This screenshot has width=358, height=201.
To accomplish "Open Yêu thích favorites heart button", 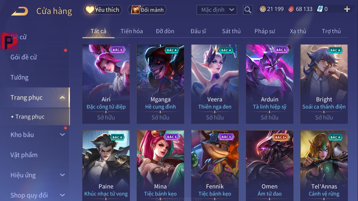I will [103, 10].
